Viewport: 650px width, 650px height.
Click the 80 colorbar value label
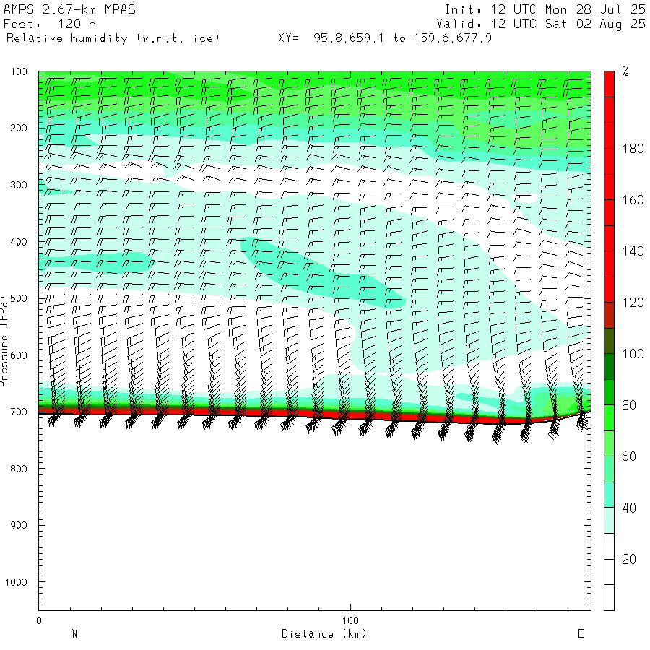(x=629, y=405)
